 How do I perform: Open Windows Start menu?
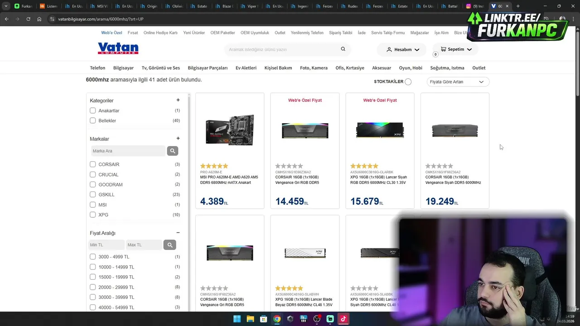[x=237, y=319]
